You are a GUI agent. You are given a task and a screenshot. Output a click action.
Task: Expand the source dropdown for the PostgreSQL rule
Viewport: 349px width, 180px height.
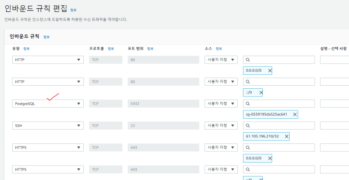[221, 104]
